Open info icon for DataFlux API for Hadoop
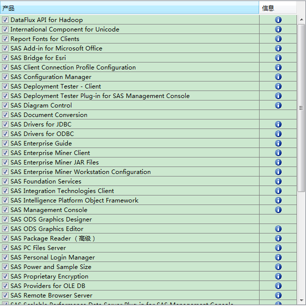 (x=278, y=19)
